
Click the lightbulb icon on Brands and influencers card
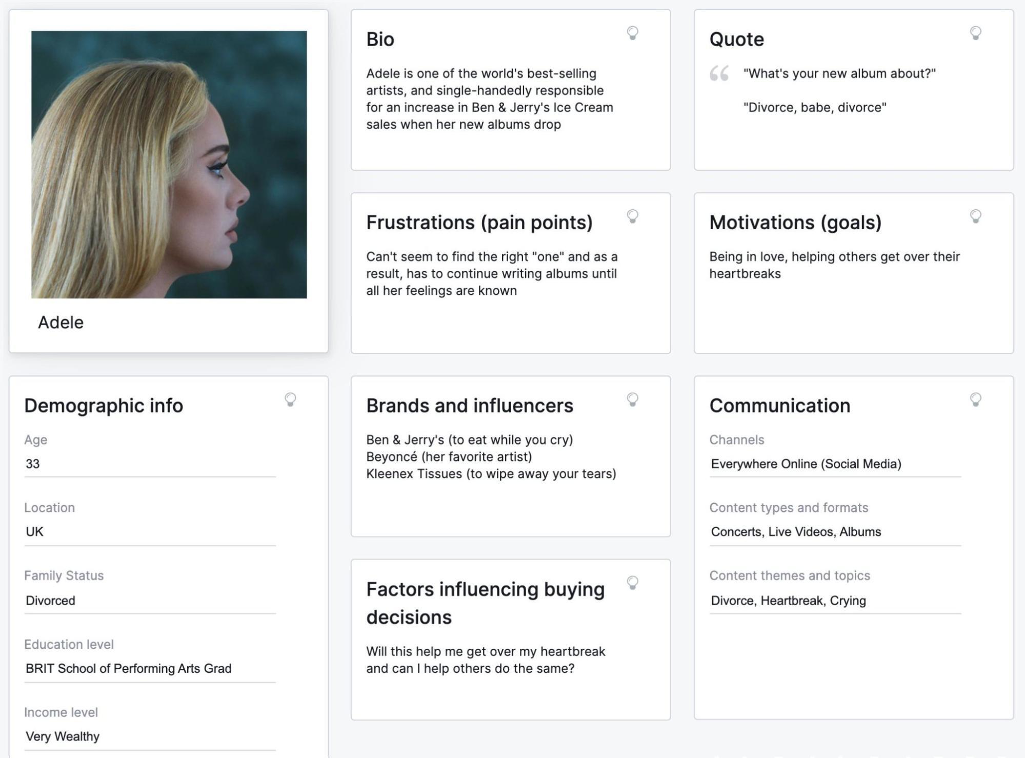tap(633, 400)
